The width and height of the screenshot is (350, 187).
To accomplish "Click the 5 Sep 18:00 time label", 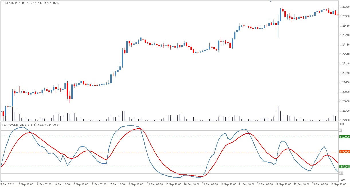I will coord(25,184).
